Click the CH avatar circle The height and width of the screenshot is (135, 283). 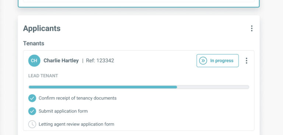click(34, 61)
